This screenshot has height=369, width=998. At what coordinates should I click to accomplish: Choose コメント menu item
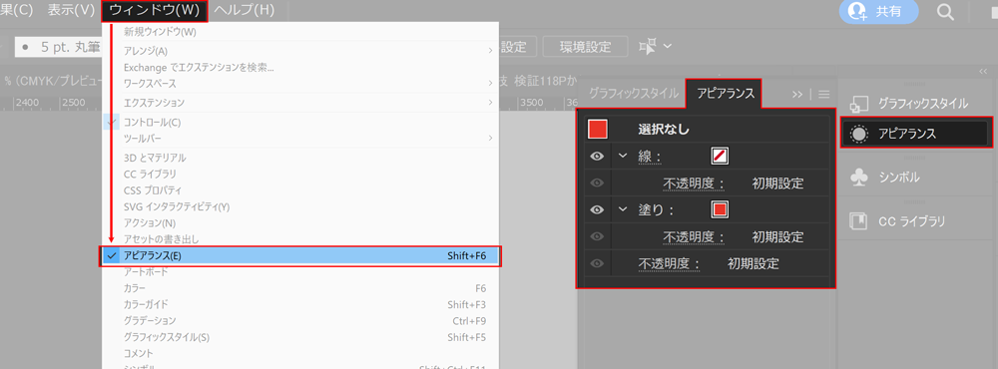tap(299, 354)
